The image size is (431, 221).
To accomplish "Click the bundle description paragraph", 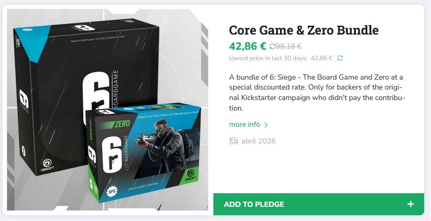I will pyautogui.click(x=316, y=93).
